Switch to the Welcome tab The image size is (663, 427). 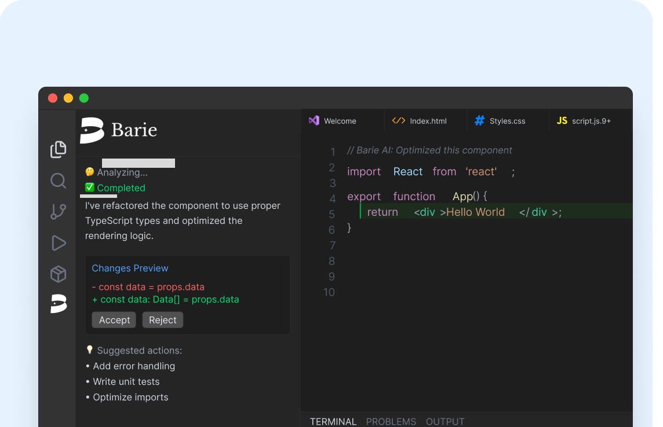[x=343, y=121]
